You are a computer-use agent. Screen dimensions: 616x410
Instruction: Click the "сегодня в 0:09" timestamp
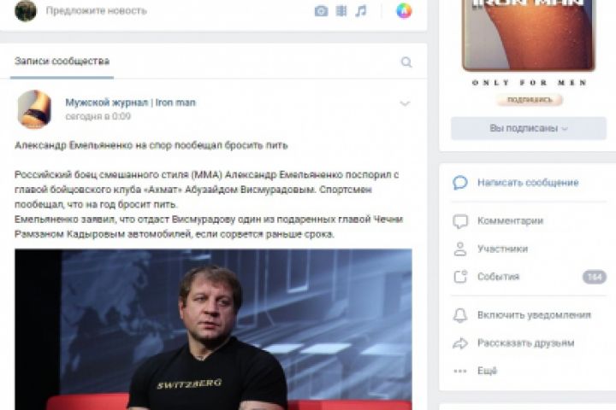pos(98,116)
